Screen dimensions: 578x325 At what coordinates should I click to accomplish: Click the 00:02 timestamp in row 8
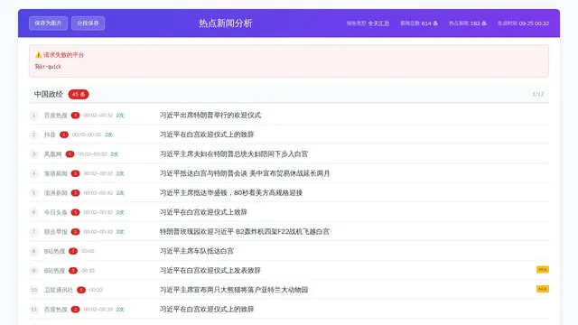[x=88, y=251]
